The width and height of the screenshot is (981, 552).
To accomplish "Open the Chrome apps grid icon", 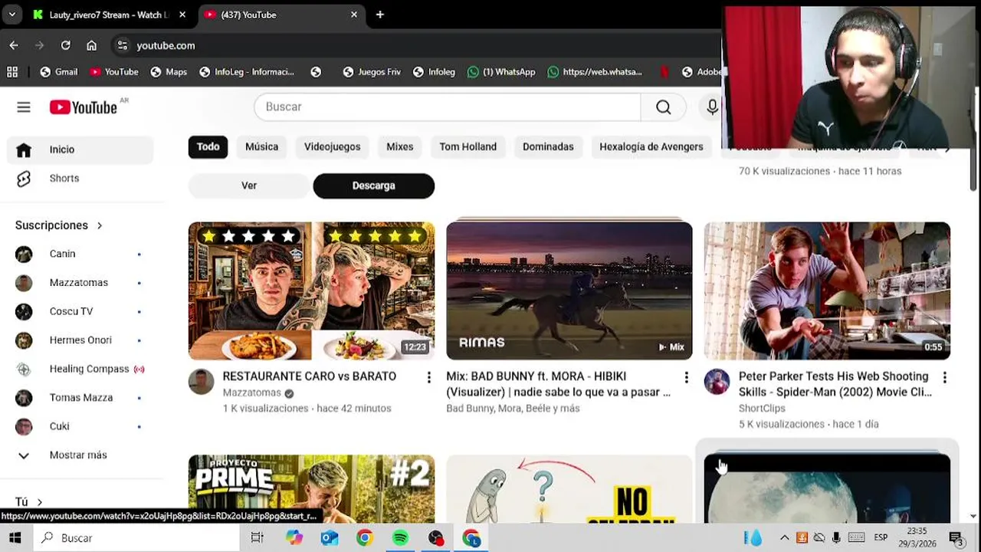I will (x=12, y=71).
